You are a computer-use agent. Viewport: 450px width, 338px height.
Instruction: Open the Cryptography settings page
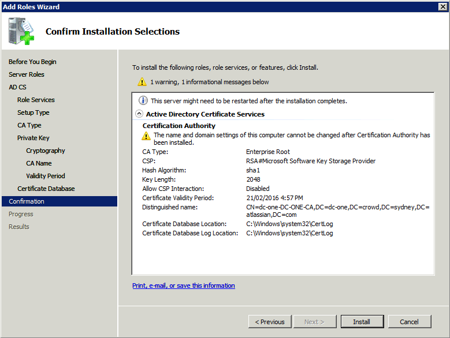coord(46,151)
